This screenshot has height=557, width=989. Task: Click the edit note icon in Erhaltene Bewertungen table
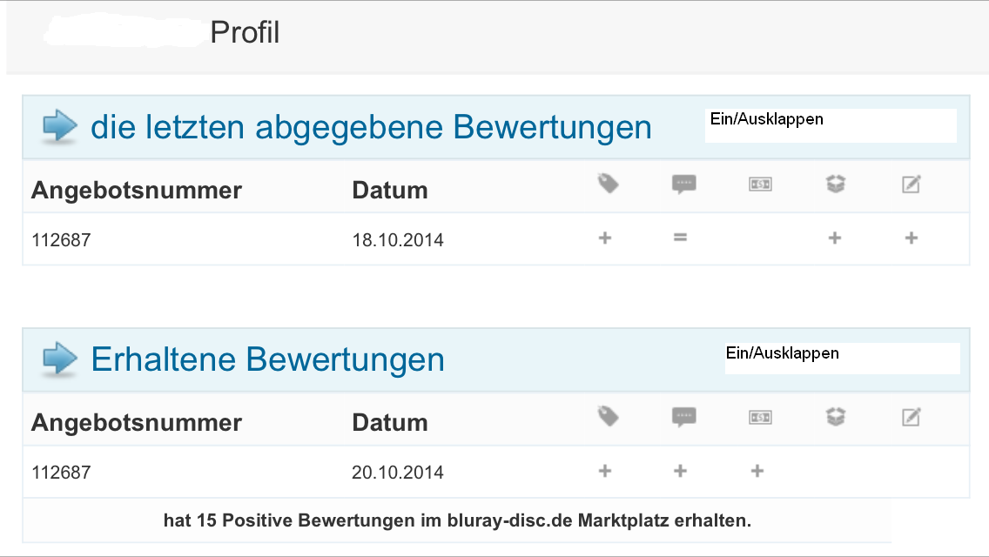tap(912, 418)
